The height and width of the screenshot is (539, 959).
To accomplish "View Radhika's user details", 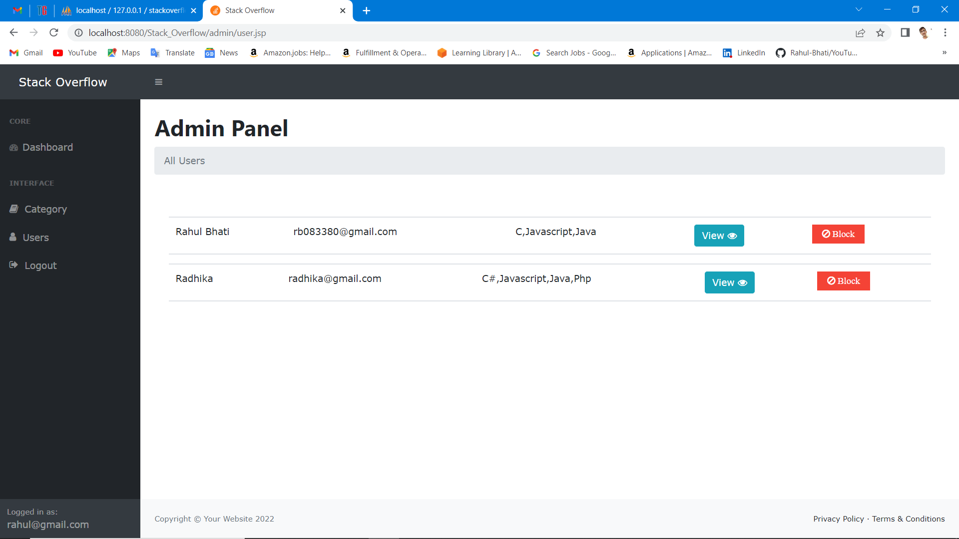I will pyautogui.click(x=729, y=282).
